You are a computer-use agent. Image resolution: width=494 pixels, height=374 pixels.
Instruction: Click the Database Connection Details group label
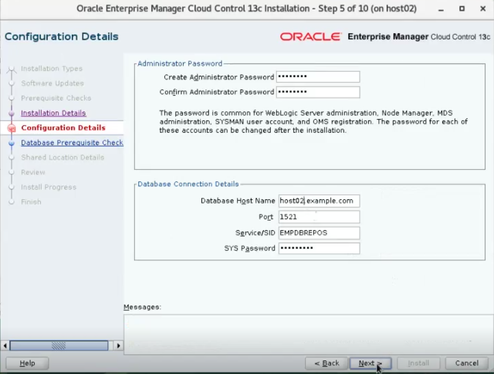(188, 184)
